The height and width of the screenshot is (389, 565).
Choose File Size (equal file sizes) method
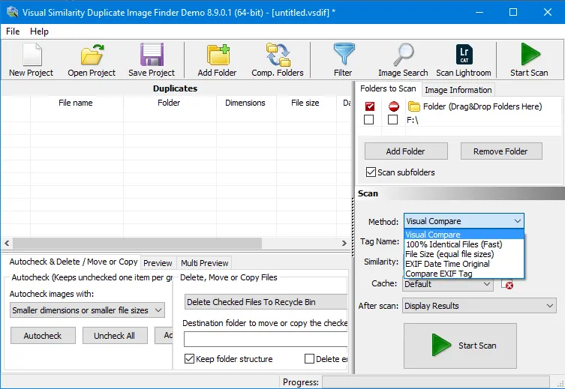(464, 254)
